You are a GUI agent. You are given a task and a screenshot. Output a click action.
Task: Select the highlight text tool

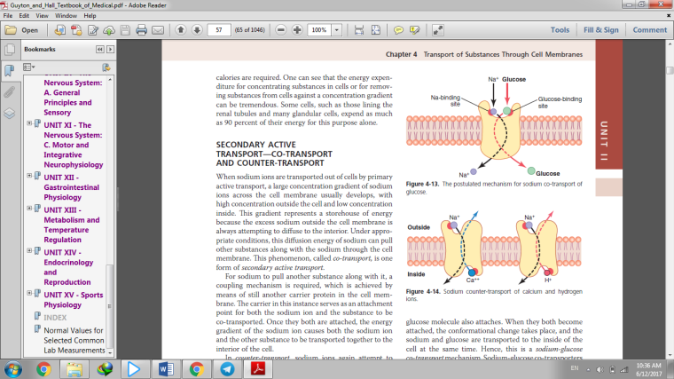[415, 30]
